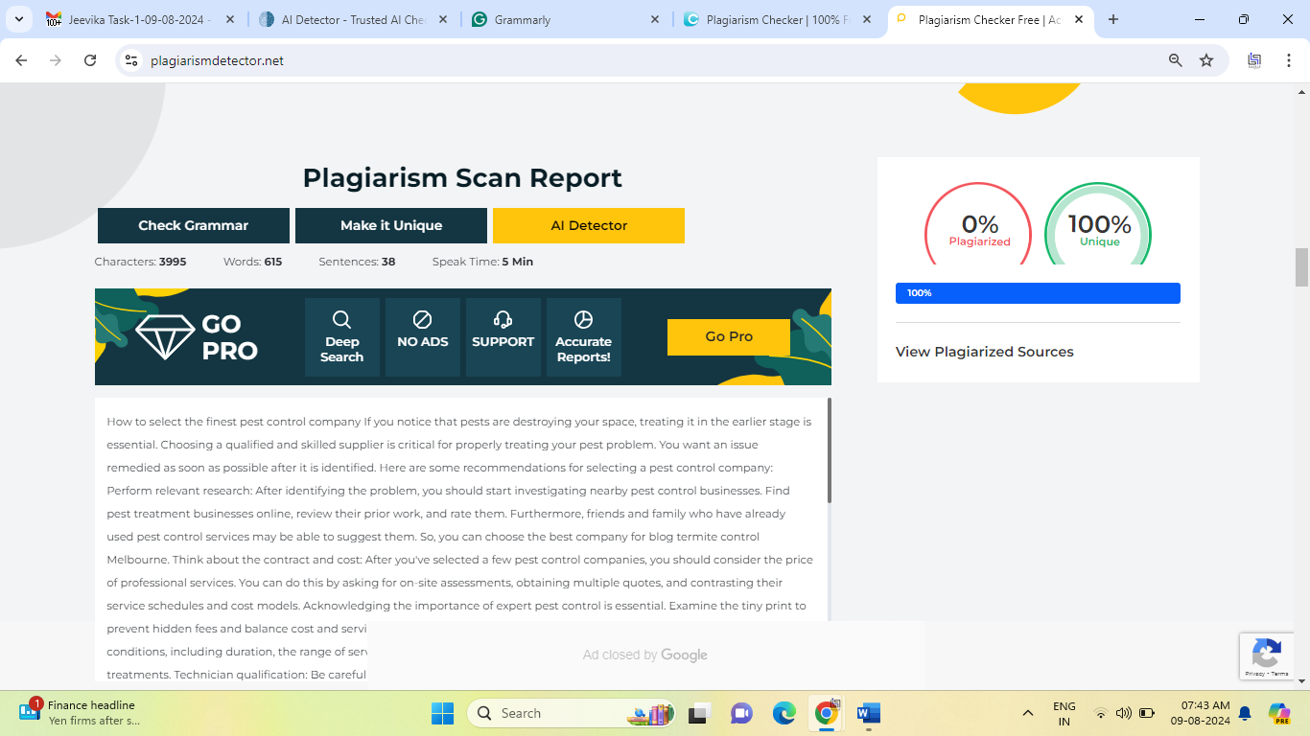
Task: Close the AI Detector tab
Action: pos(442,19)
